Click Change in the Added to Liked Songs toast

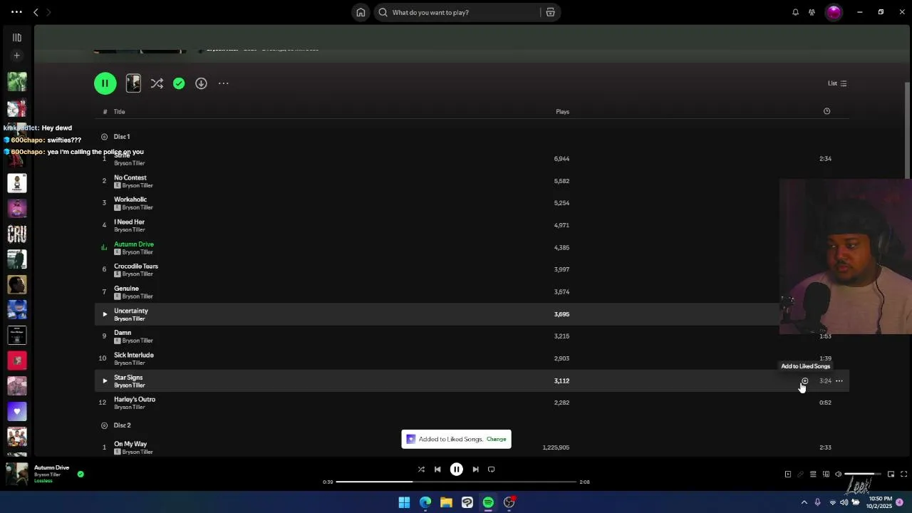pos(497,439)
